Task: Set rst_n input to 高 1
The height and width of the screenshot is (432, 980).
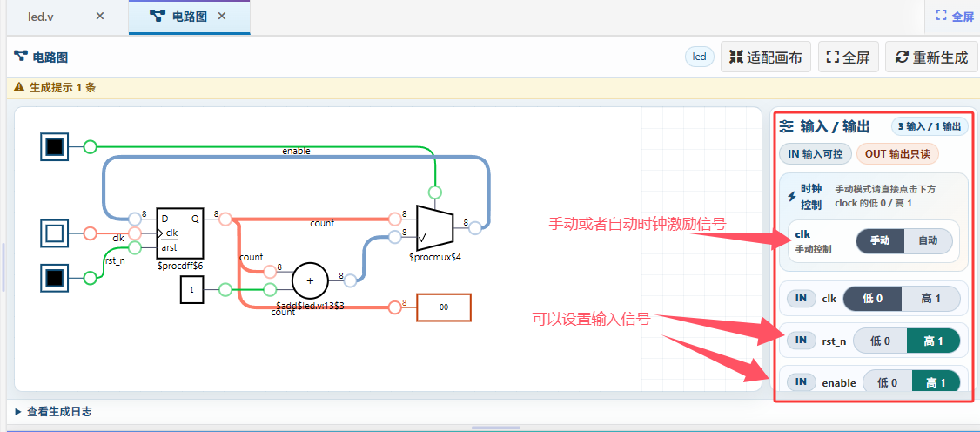Action: pyautogui.click(x=933, y=341)
